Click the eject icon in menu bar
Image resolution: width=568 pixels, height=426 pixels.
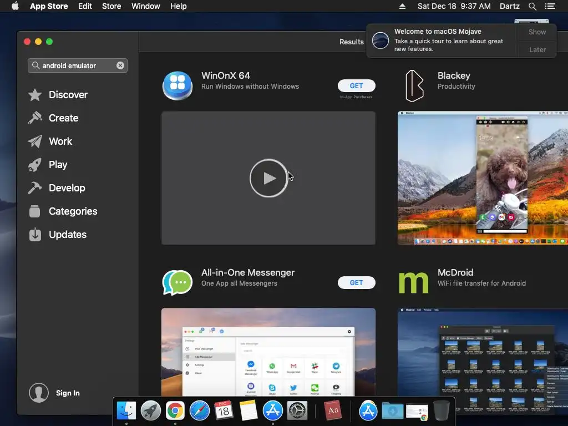[x=402, y=6]
